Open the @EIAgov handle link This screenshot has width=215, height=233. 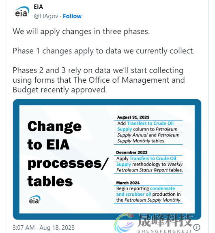(x=46, y=16)
